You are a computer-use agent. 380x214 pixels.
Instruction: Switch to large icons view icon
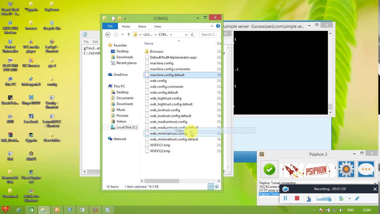coord(217,187)
